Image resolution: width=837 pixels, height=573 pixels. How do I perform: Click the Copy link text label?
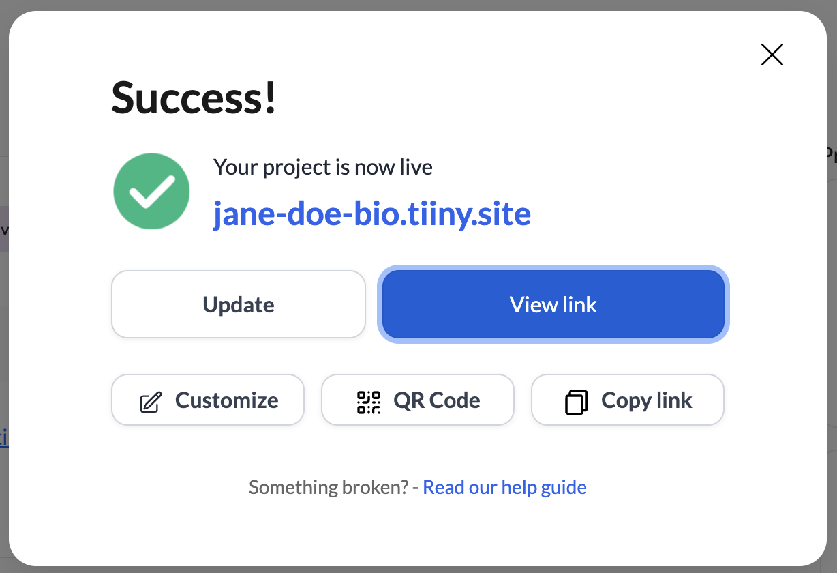coord(646,400)
